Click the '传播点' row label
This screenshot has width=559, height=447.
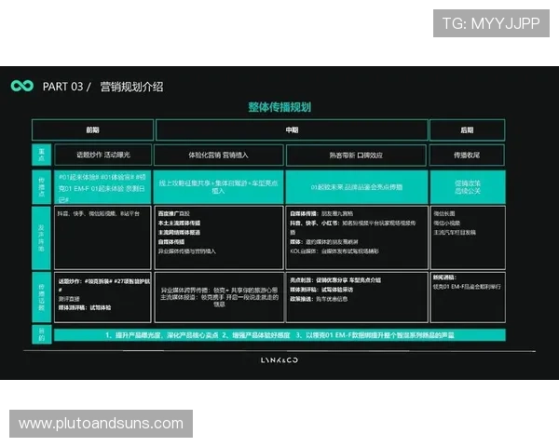click(42, 187)
